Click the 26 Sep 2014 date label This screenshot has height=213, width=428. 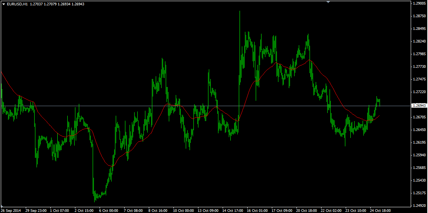tap(11, 211)
